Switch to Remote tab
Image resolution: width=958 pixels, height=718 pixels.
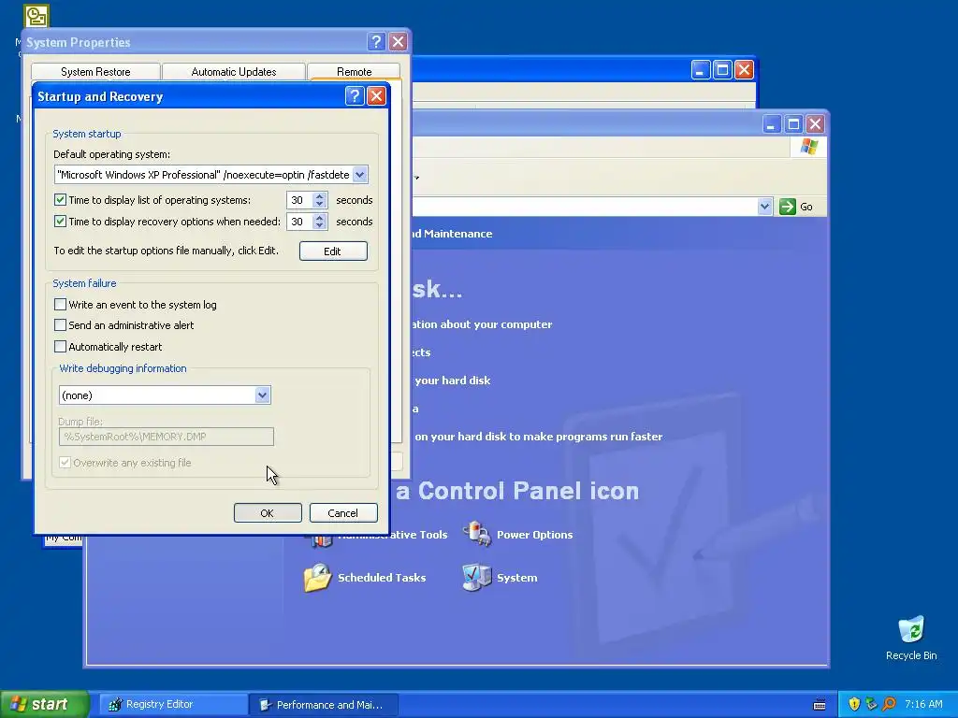coord(354,71)
